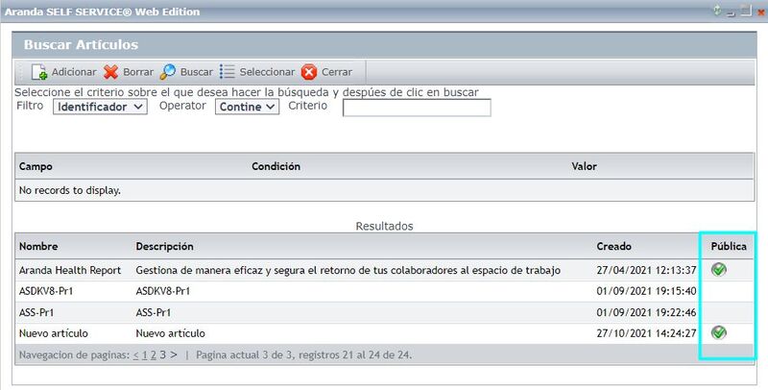Sort results by Creado column header

point(613,246)
